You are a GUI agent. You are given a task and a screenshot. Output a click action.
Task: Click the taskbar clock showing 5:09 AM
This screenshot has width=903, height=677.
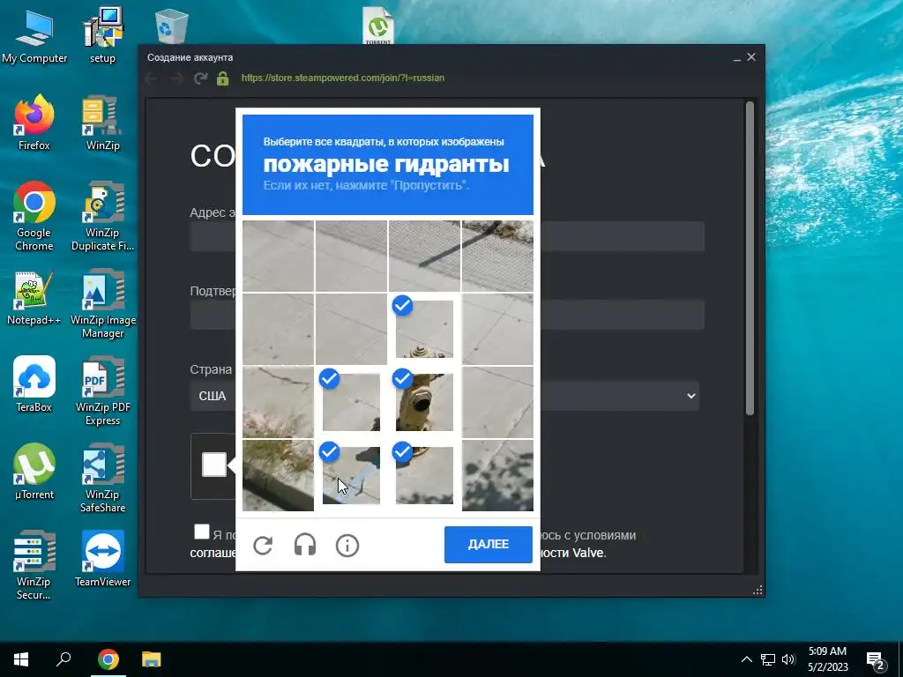pos(827,659)
